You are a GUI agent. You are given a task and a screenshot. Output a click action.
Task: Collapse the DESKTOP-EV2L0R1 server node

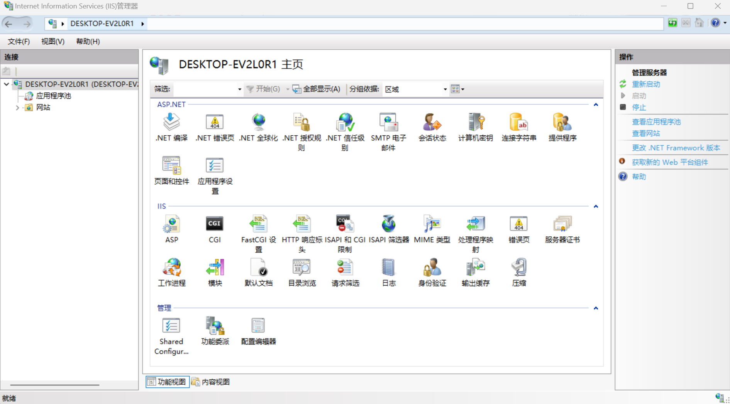(7, 84)
